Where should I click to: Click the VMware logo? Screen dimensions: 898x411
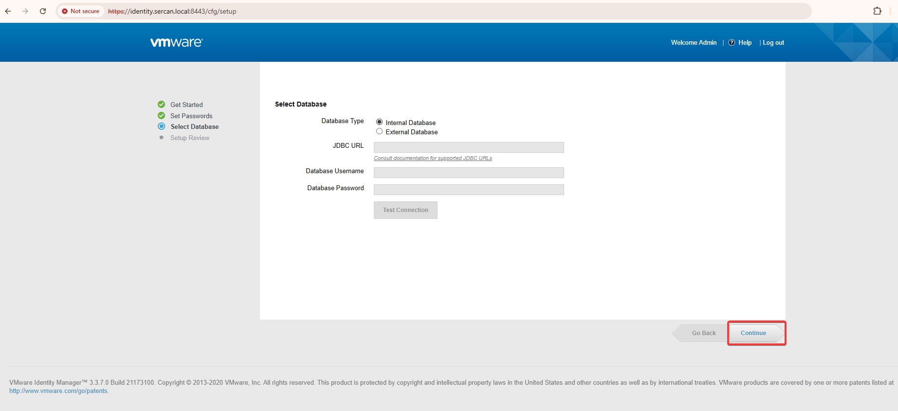(x=176, y=42)
